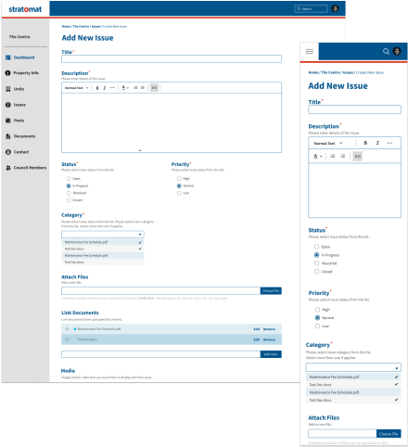Viewport: 408px width, 447px height.
Task: Open Normal Text dropdown in desktop editor
Action: 76,88
